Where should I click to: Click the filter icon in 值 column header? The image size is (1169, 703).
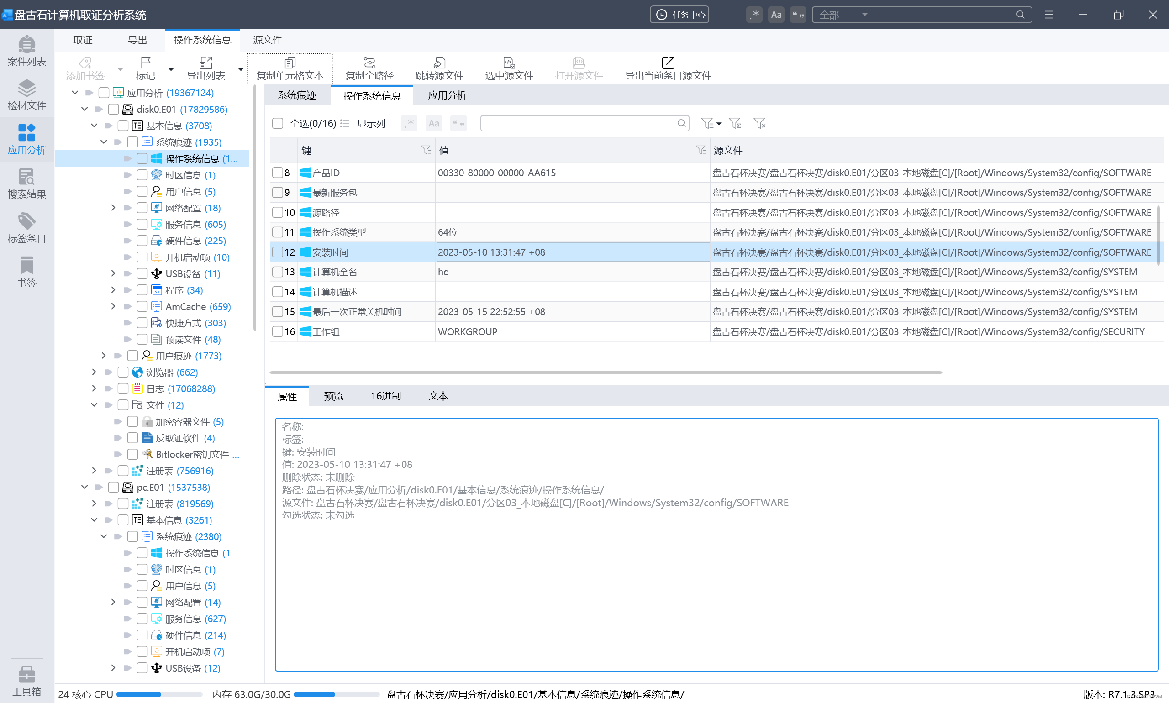click(x=701, y=150)
